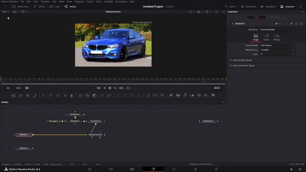The image size is (306, 172).
Task: Add a Renderer 3D tool (last toolbar icon)
Action: pos(213,96)
